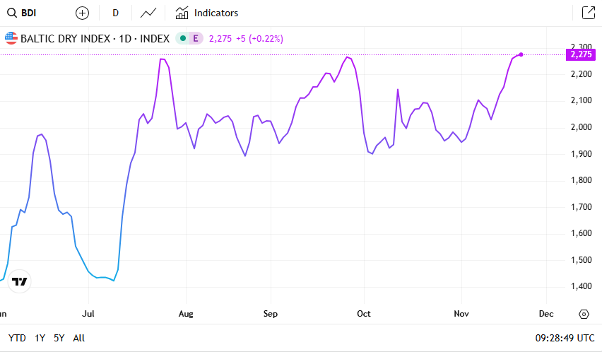Click the compare or add symbol plus icon
The height and width of the screenshot is (352, 602).
pyautogui.click(x=83, y=13)
